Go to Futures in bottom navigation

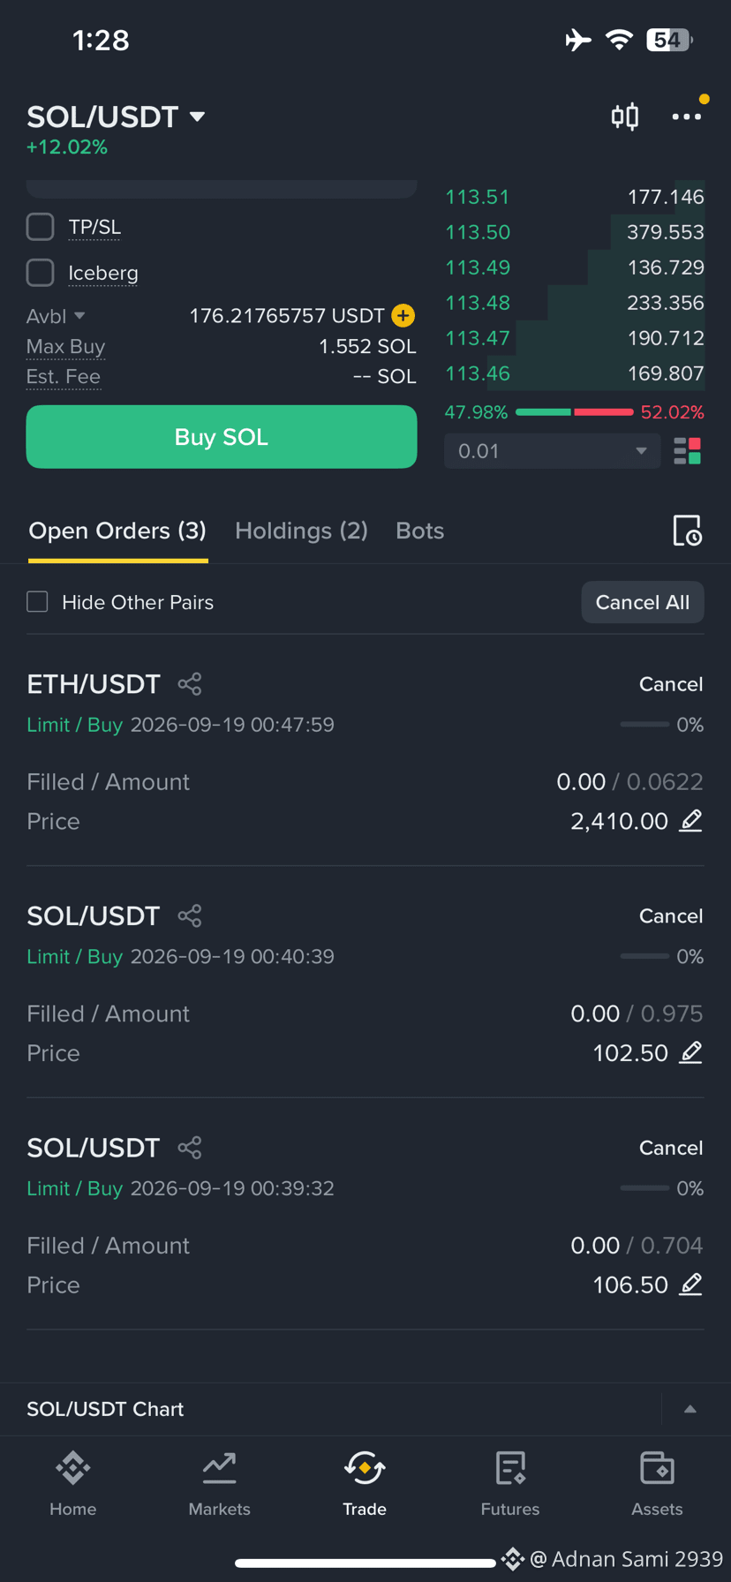(510, 1484)
